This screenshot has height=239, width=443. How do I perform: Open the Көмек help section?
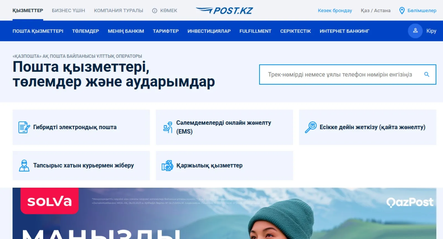[x=165, y=10]
